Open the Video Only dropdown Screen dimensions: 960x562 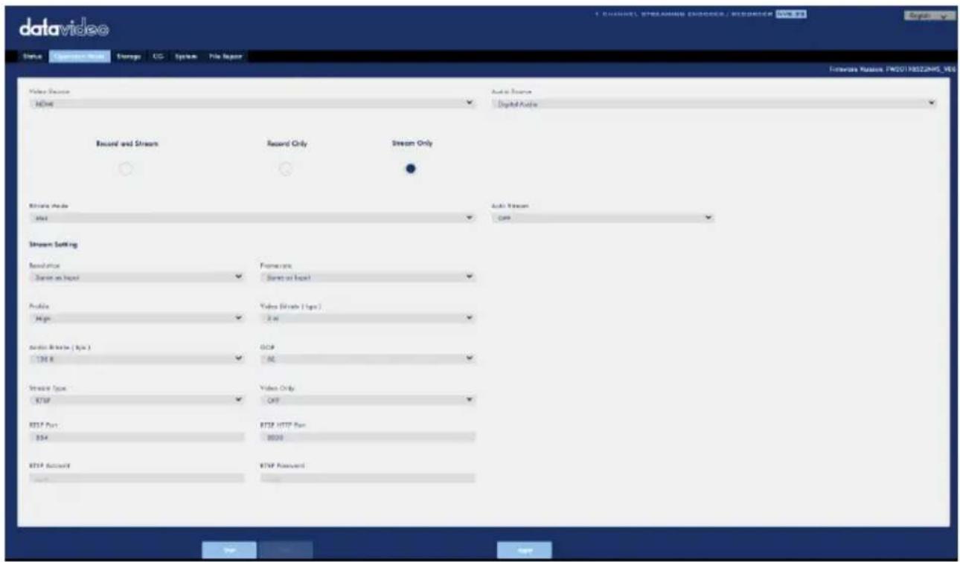tap(368, 399)
